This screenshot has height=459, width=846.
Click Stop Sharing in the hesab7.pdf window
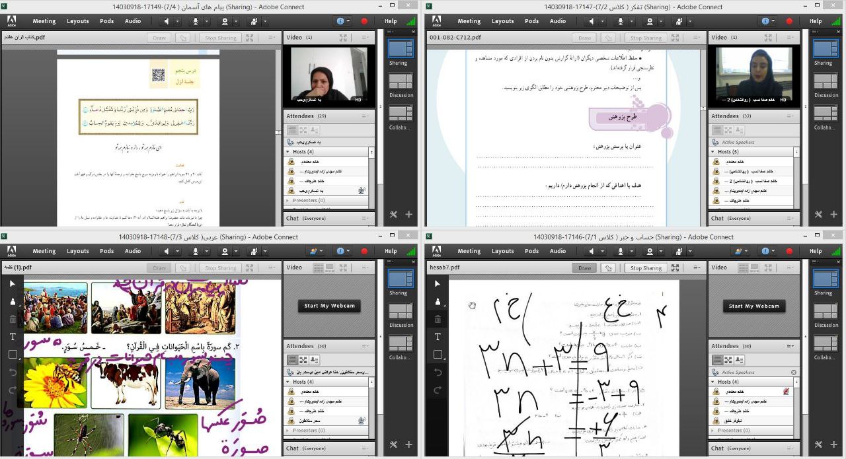(645, 268)
